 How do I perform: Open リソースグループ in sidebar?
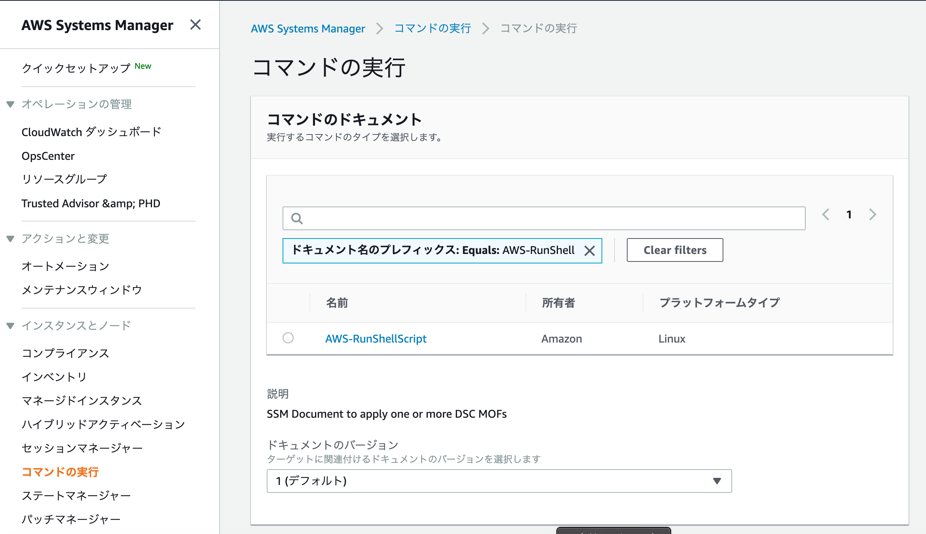pos(64,179)
